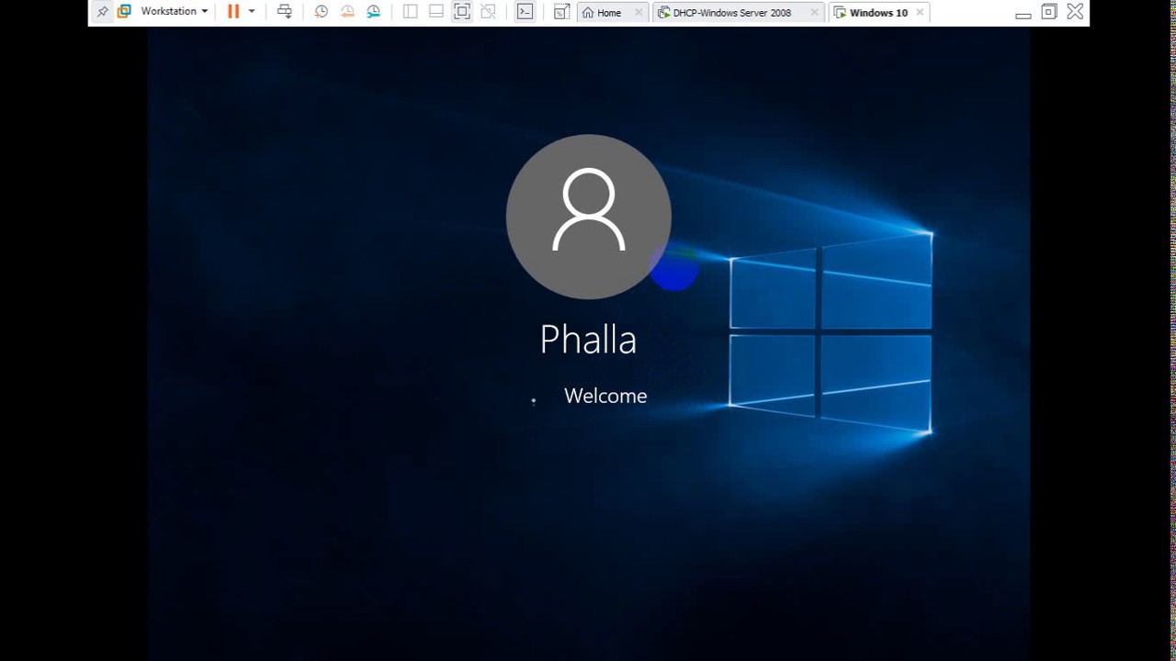The width and height of the screenshot is (1176, 661).
Task: Close the DHCP-Windows Server 2008 tab
Action: click(814, 13)
